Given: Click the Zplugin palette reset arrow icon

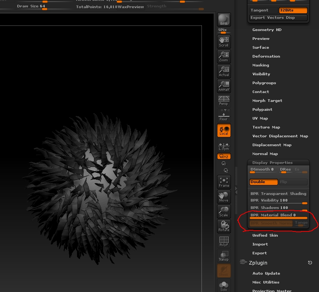Looking at the screenshot, I should click(310, 262).
